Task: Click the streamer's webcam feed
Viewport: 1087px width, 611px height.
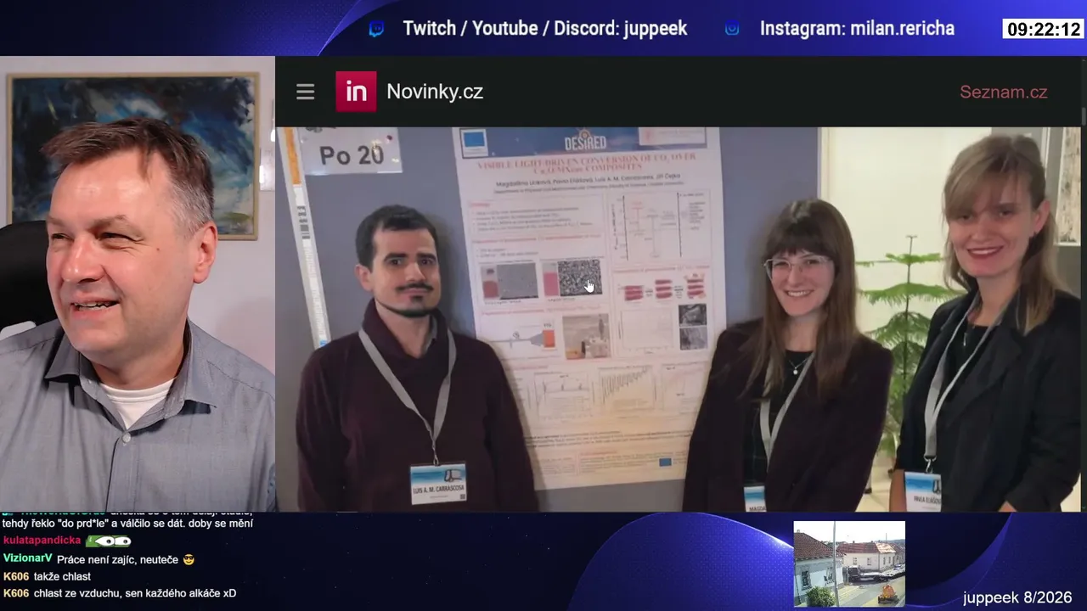Action: [x=138, y=284]
